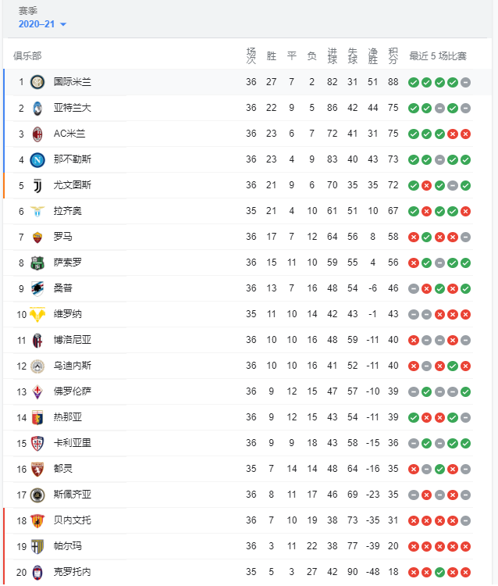Click the 最近 5 场比赛 column header
This screenshot has width=498, height=586.
(x=438, y=56)
